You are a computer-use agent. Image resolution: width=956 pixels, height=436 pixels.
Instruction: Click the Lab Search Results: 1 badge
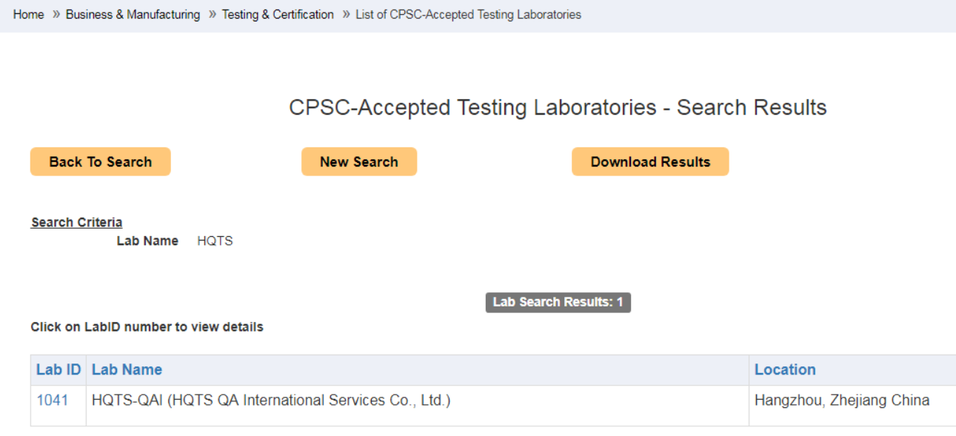558,302
